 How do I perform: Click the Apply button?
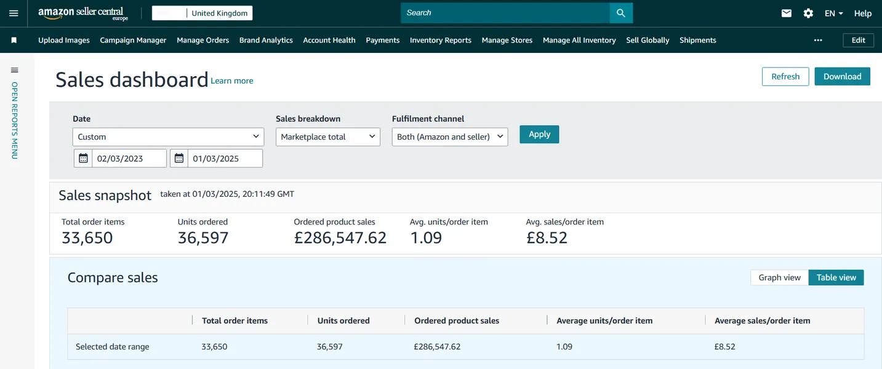[x=539, y=134]
